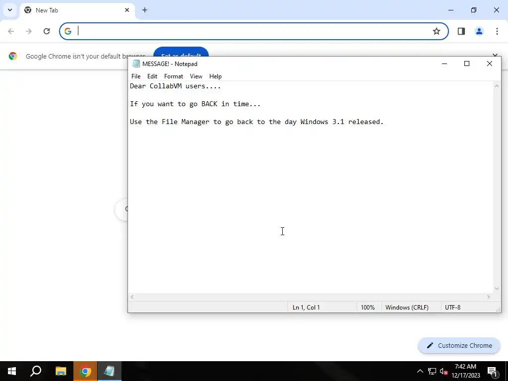The image size is (508, 381).
Task: Open Chrome tab search chevron
Action: (x=10, y=10)
